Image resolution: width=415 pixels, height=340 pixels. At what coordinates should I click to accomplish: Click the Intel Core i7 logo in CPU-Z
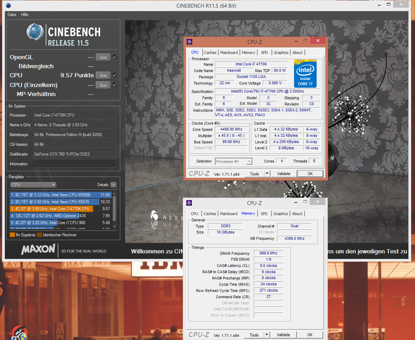click(x=305, y=74)
